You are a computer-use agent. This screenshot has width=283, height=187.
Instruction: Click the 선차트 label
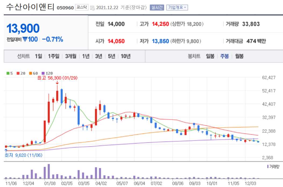click(23, 56)
